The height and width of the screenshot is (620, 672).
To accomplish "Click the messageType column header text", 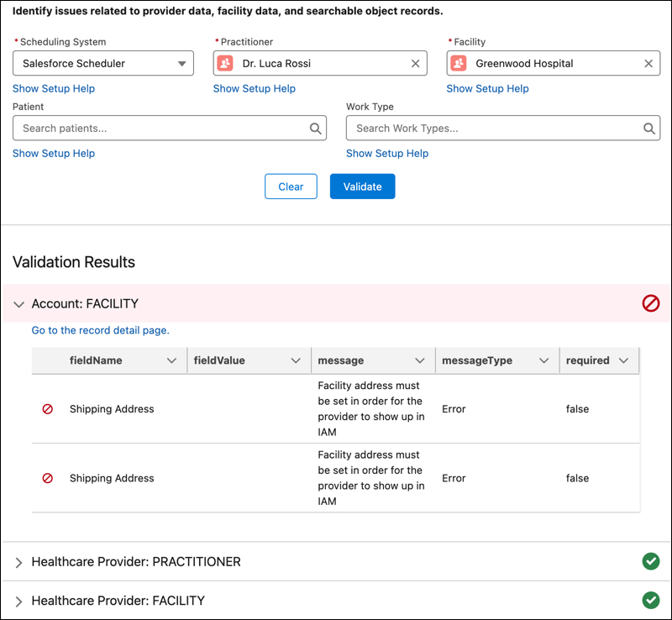I will click(477, 360).
